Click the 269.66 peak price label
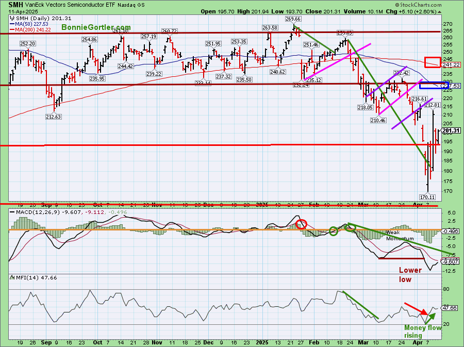Screen dimensions: 464x347 pyautogui.click(x=293, y=19)
